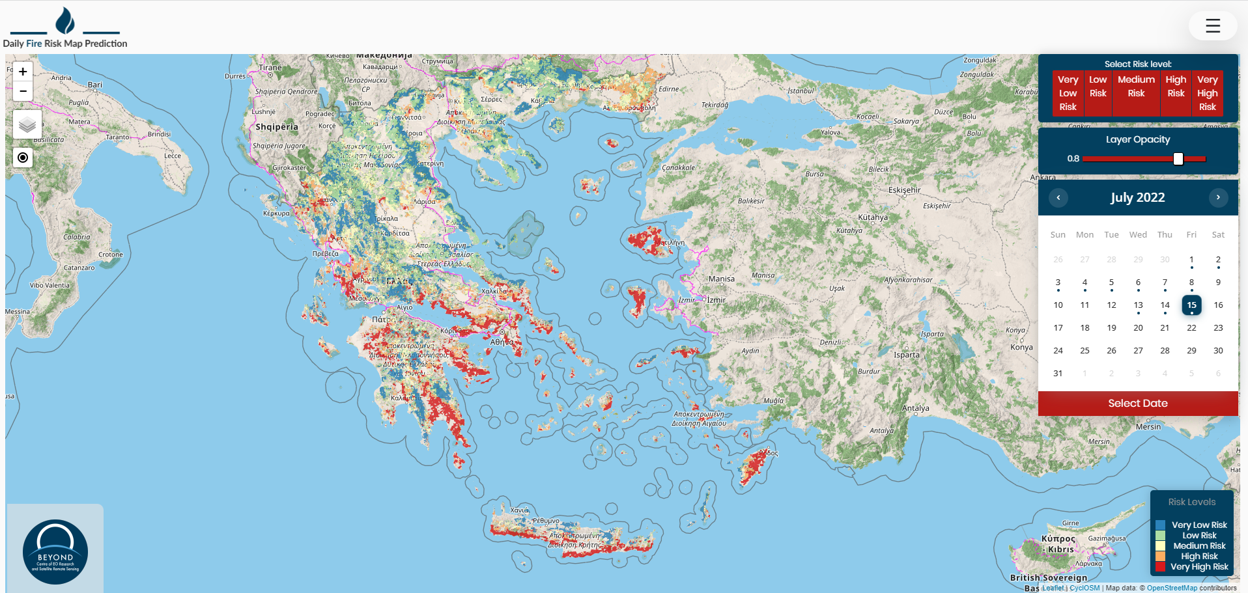The height and width of the screenshot is (593, 1248).
Task: Open the map layers control
Action: [27, 124]
